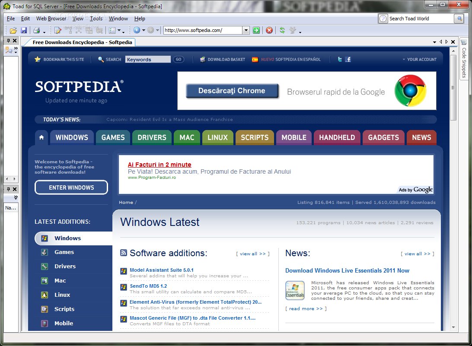Select Scripts in Latest Additions list
This screenshot has width=472, height=346.
tap(64, 309)
